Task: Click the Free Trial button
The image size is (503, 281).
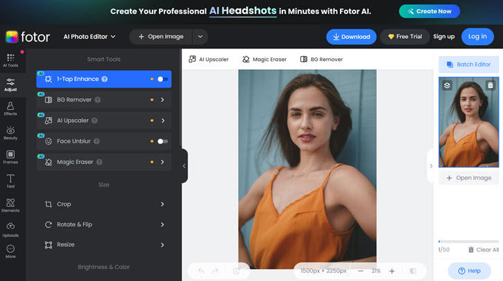Action: (x=404, y=37)
